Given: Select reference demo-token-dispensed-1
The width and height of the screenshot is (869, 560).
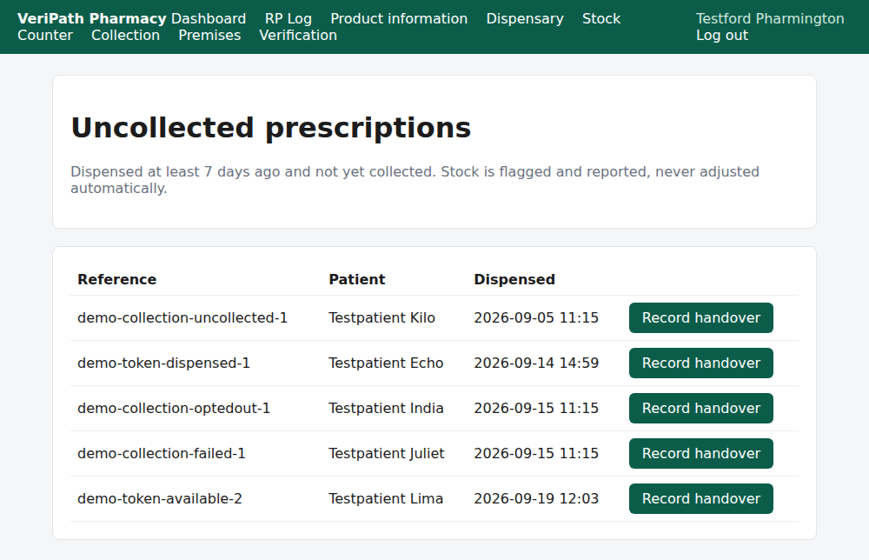Looking at the screenshot, I should (x=163, y=363).
